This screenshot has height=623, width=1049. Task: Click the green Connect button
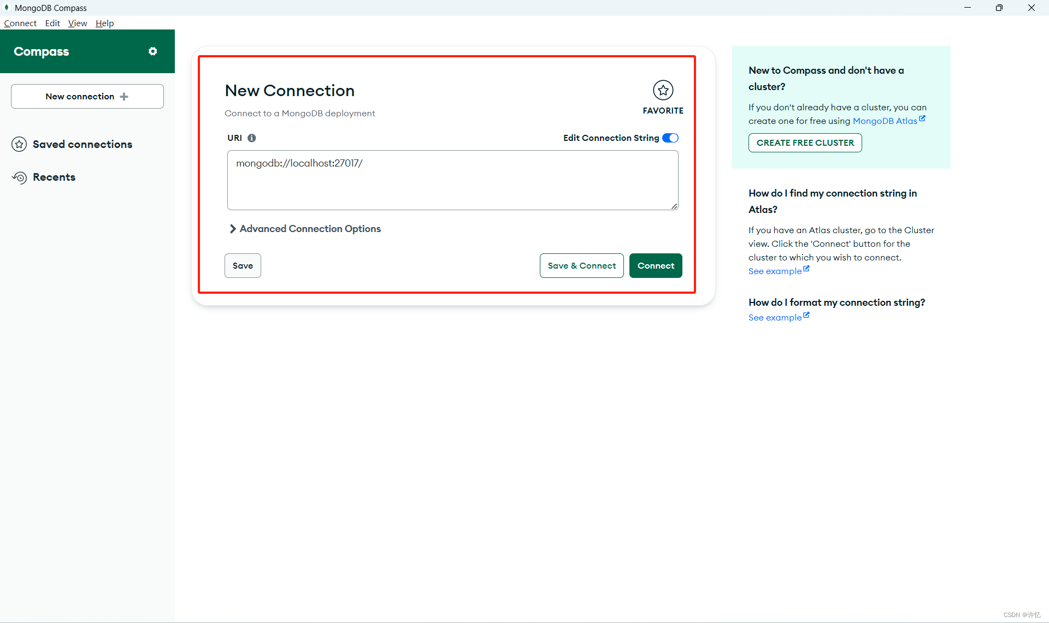[x=656, y=266]
